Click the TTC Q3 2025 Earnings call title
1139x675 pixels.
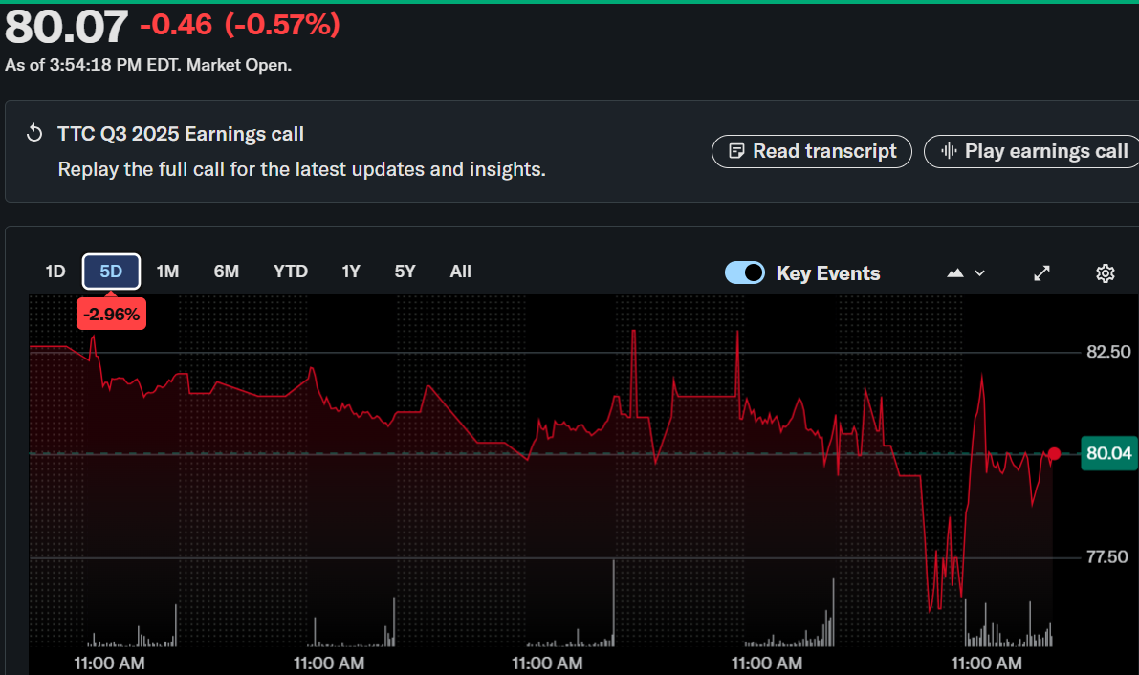tap(181, 135)
